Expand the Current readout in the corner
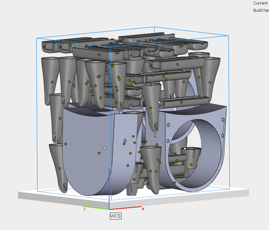 (x=260, y=3)
